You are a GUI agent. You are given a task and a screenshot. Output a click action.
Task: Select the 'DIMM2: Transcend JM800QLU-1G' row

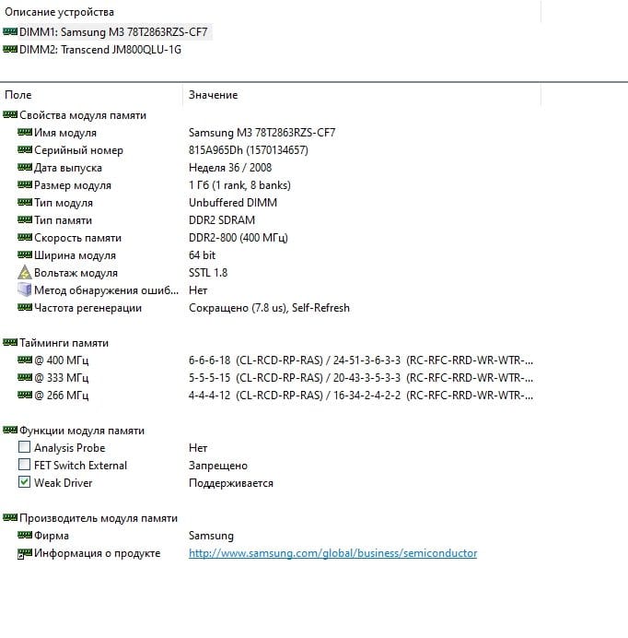(93, 50)
